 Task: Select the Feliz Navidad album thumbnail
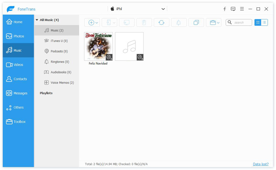pos(98,46)
